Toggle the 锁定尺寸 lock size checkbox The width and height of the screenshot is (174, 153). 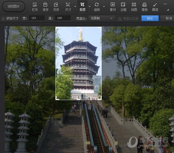tap(3, 19)
